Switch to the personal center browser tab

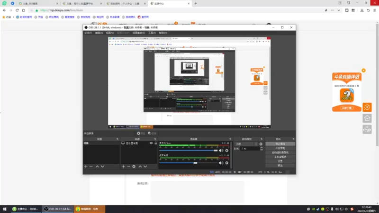126,3
